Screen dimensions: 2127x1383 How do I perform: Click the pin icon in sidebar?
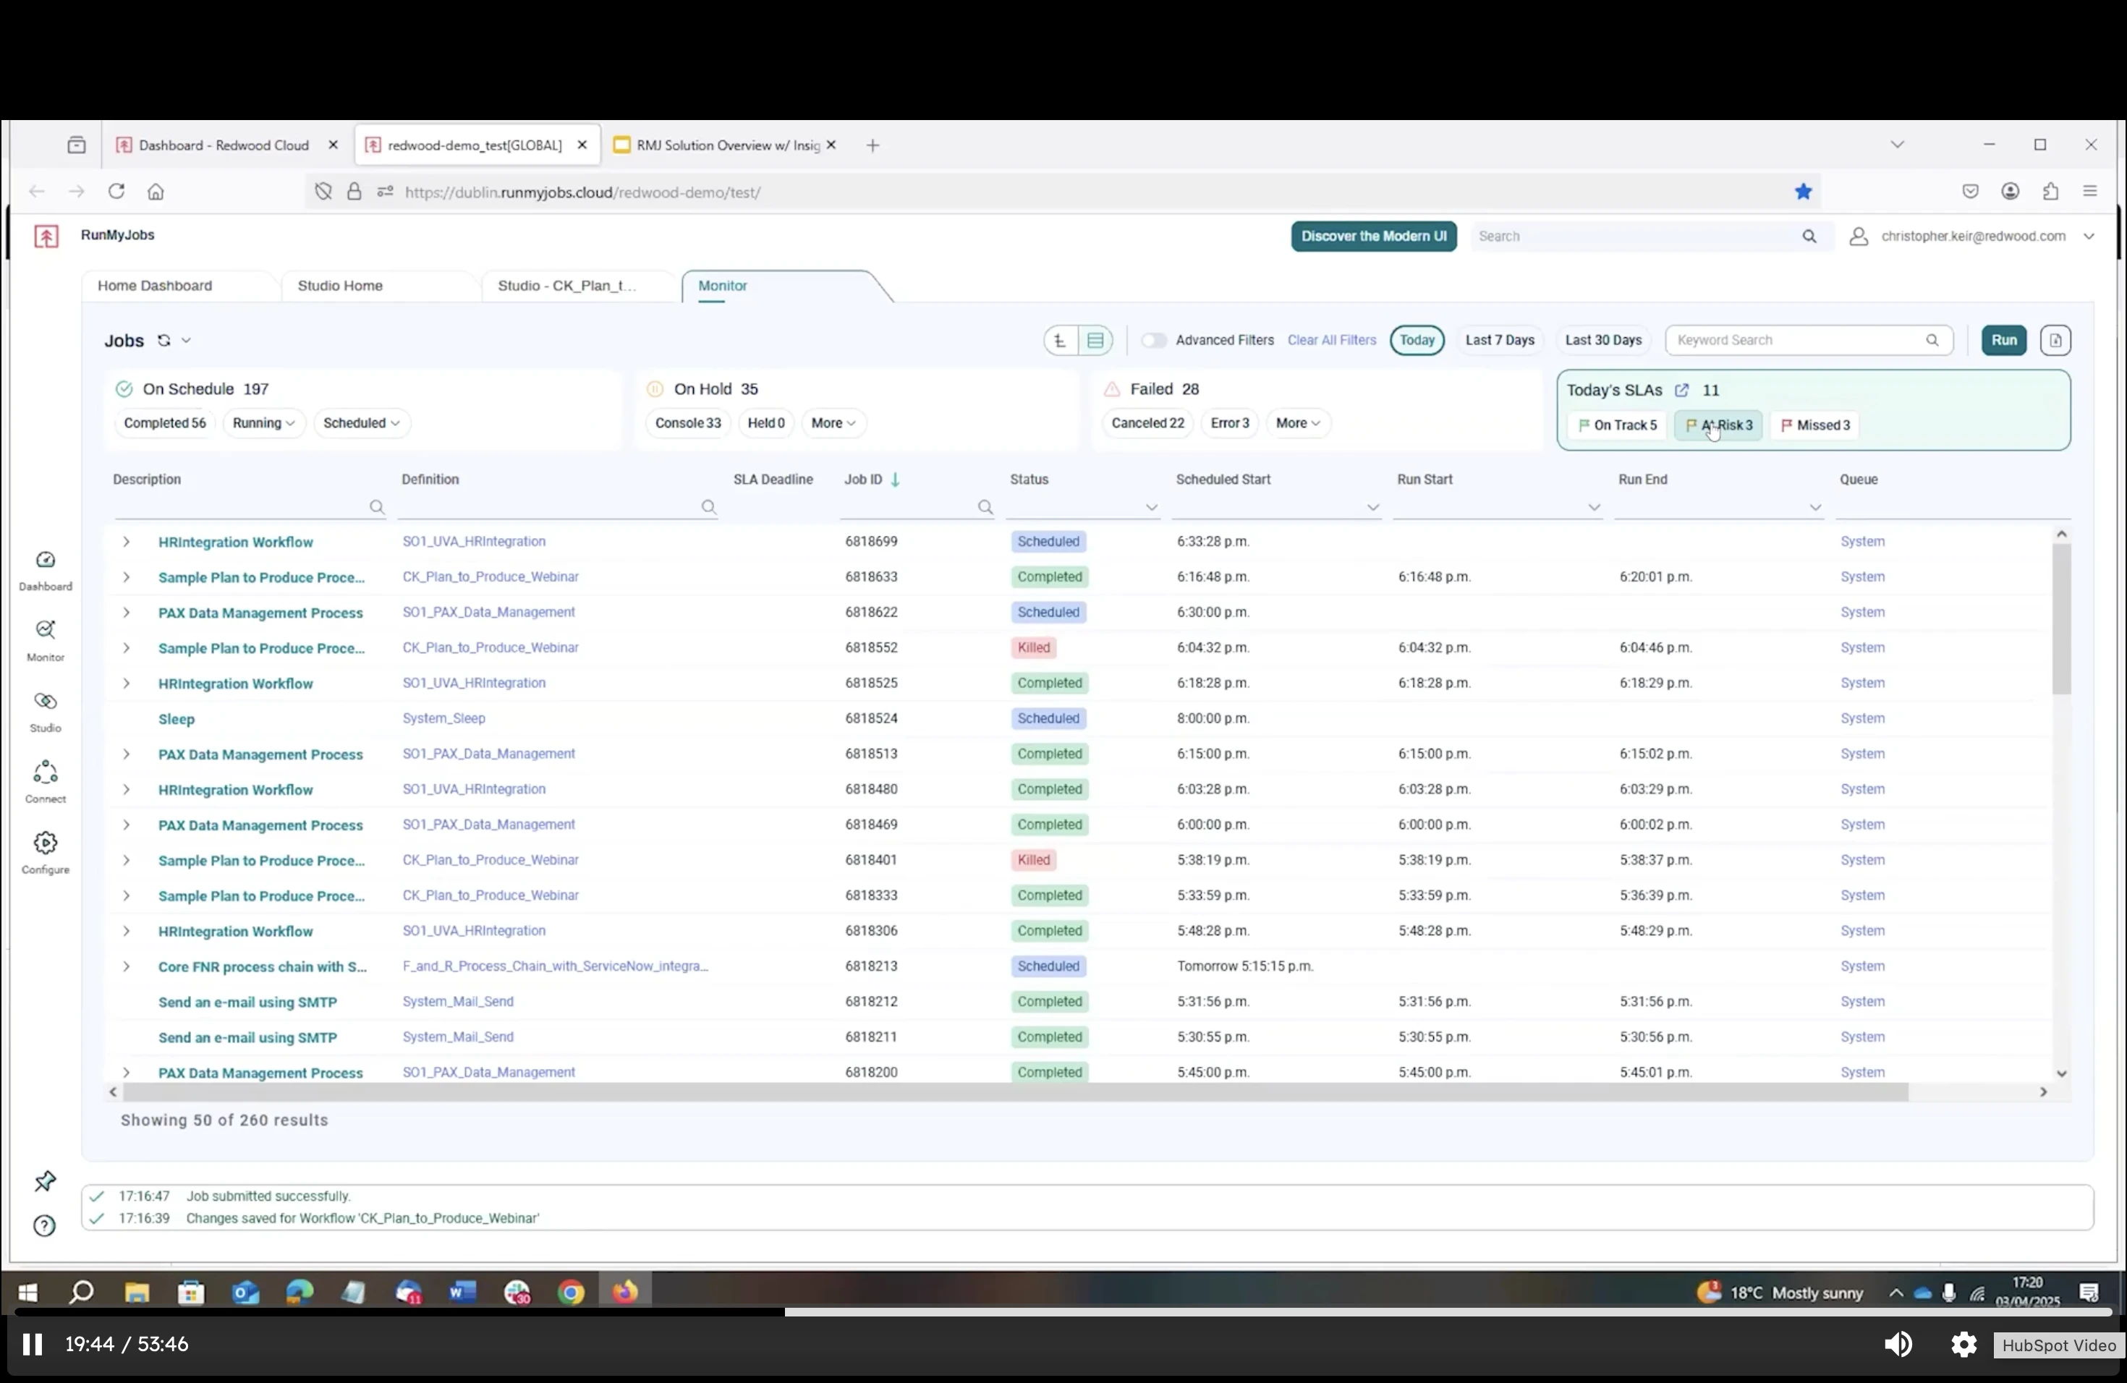coord(45,1181)
